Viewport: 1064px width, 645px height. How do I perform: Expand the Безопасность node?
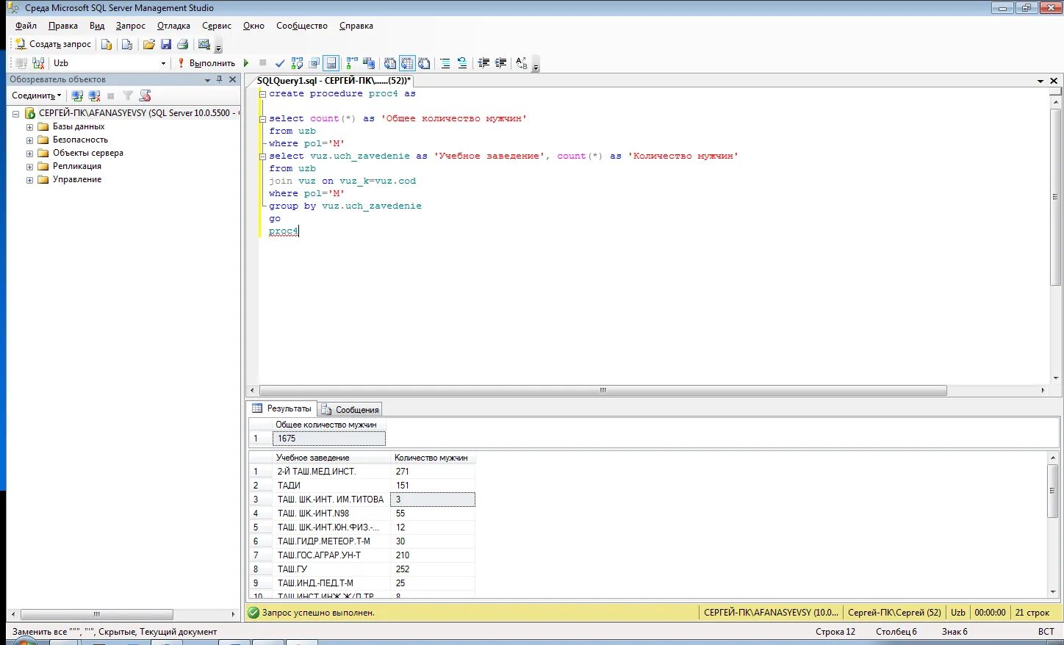29,140
